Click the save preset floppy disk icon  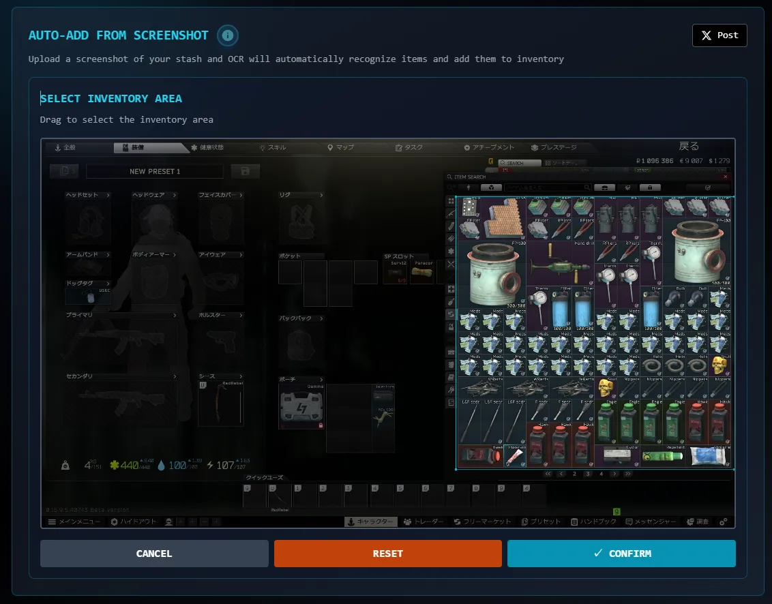tap(245, 172)
